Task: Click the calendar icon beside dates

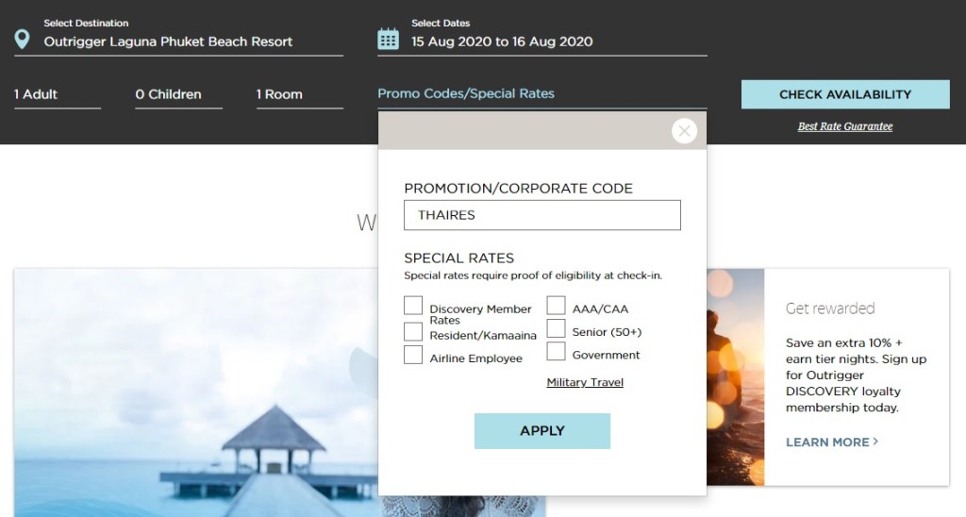Action: tap(388, 40)
